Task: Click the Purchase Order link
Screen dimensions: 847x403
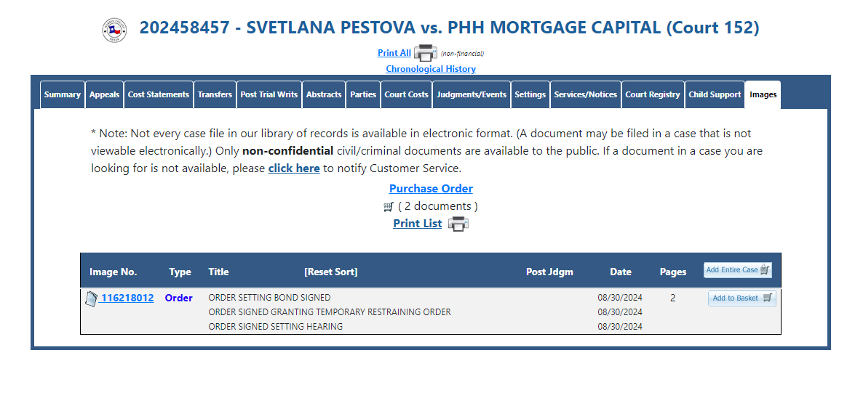Action: (x=431, y=189)
